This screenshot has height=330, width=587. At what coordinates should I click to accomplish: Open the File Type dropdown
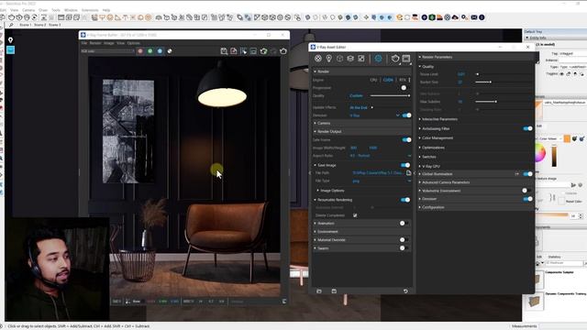click(382, 181)
